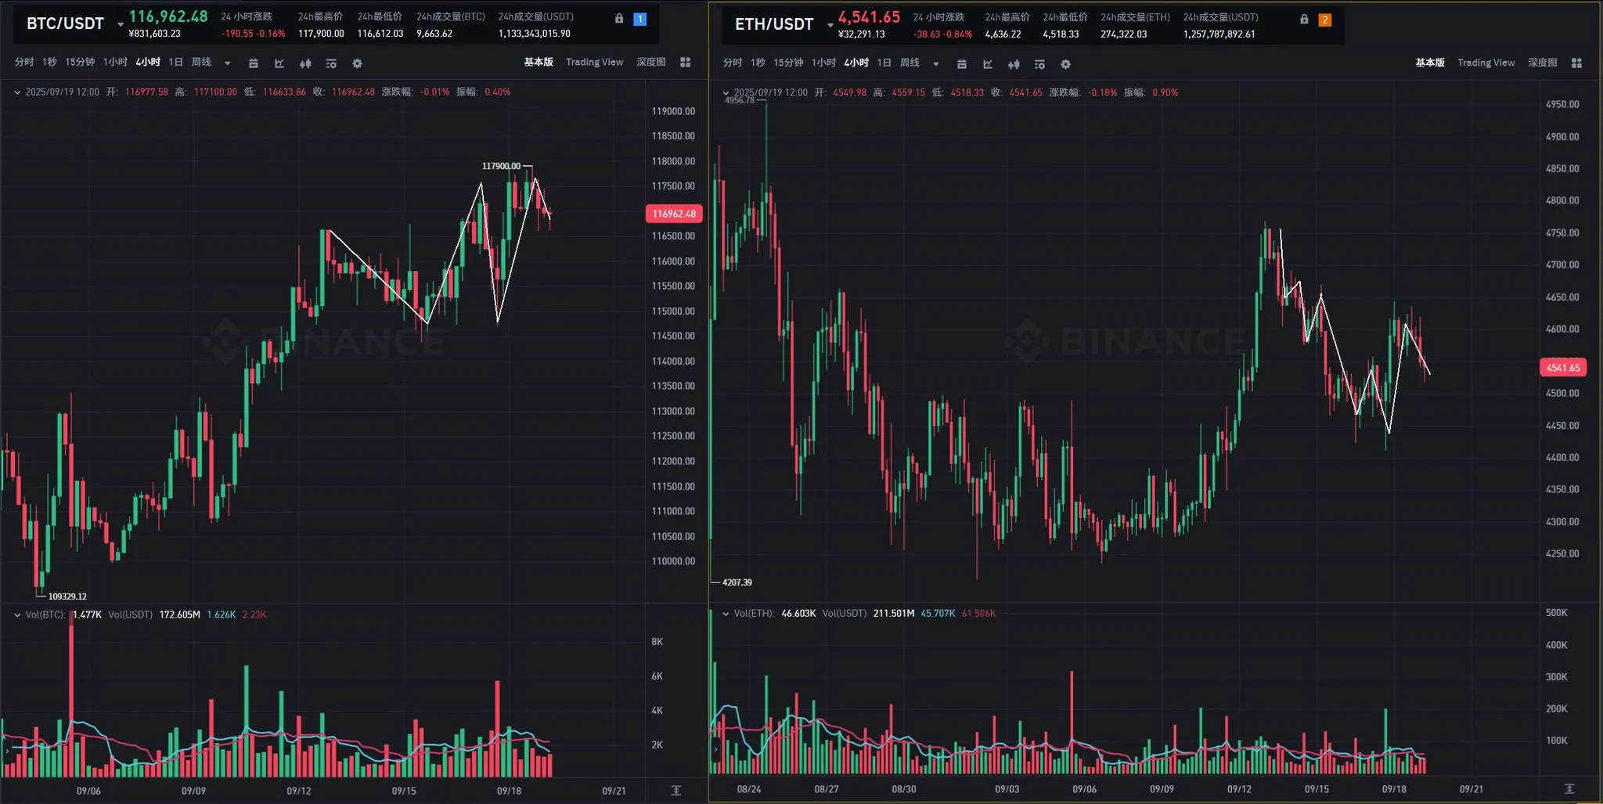Toggle the lock icon on BTC/USDT panel
1603x804 pixels.
point(619,19)
